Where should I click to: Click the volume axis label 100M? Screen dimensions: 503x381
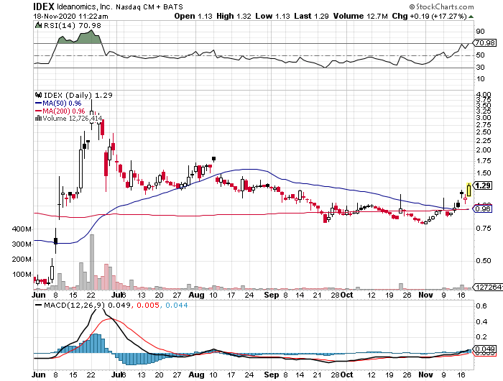(x=22, y=275)
